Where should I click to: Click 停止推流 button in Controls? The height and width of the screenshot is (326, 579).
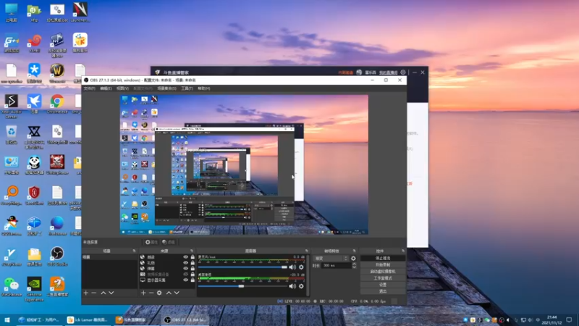pos(383,258)
